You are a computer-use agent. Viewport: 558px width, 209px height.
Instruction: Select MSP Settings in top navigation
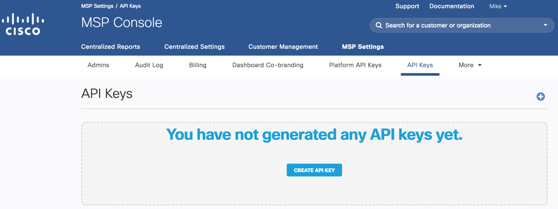pos(363,47)
